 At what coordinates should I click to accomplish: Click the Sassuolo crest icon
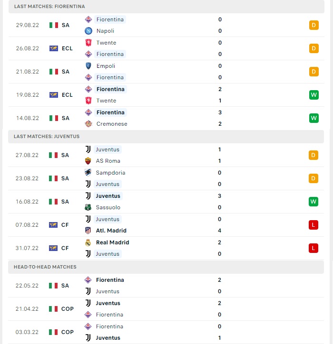pyautogui.click(x=88, y=207)
